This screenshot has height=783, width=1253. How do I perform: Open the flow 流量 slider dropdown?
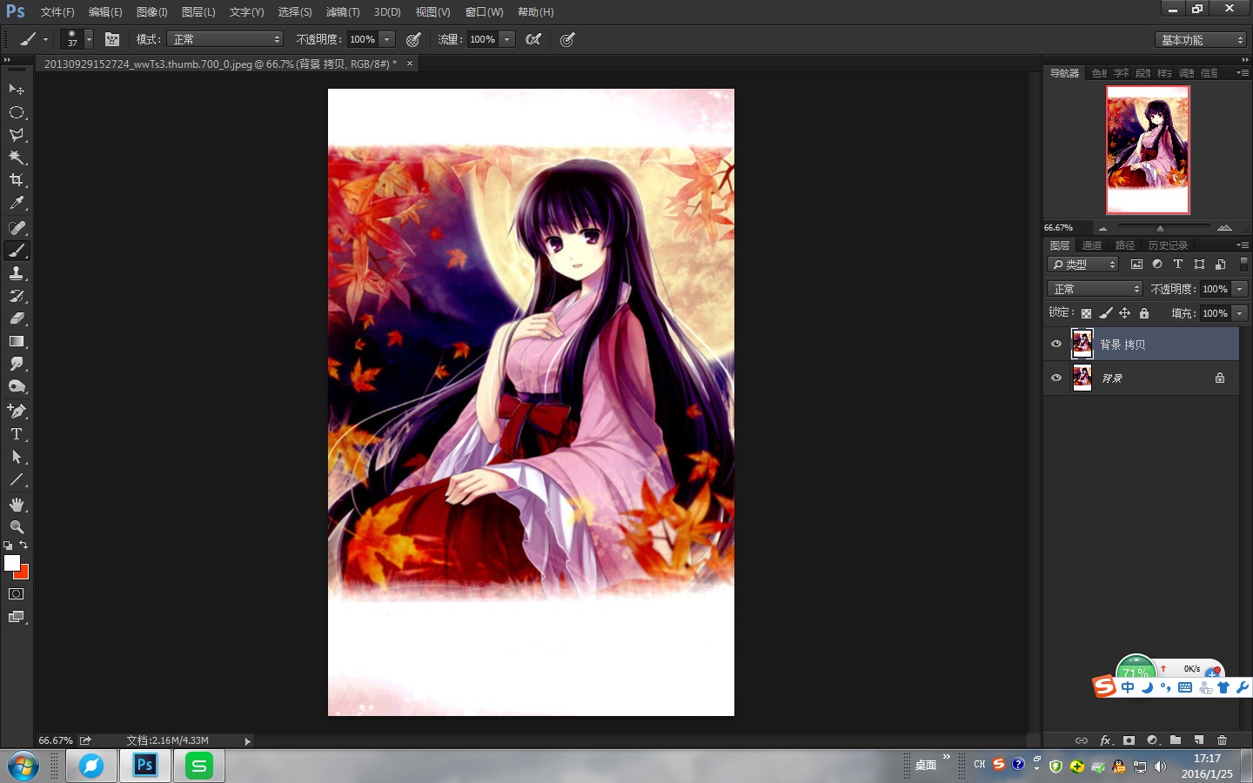tap(507, 39)
